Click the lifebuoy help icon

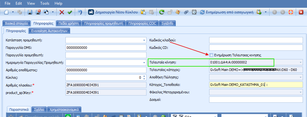pyautogui.click(x=290, y=12)
